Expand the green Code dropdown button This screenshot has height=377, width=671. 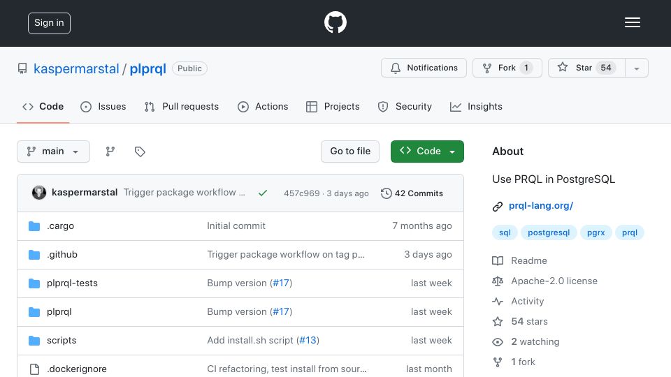[x=427, y=151]
